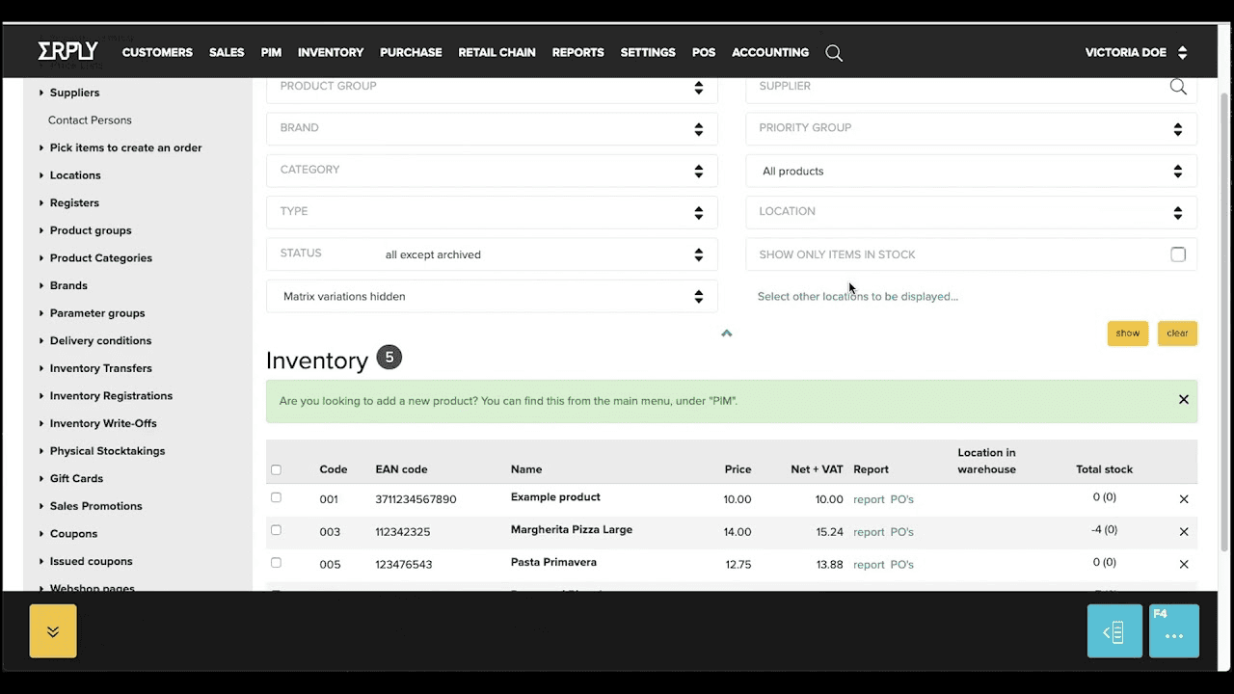Delete the Pasta Primavera row
The width and height of the screenshot is (1234, 694).
1184,564
